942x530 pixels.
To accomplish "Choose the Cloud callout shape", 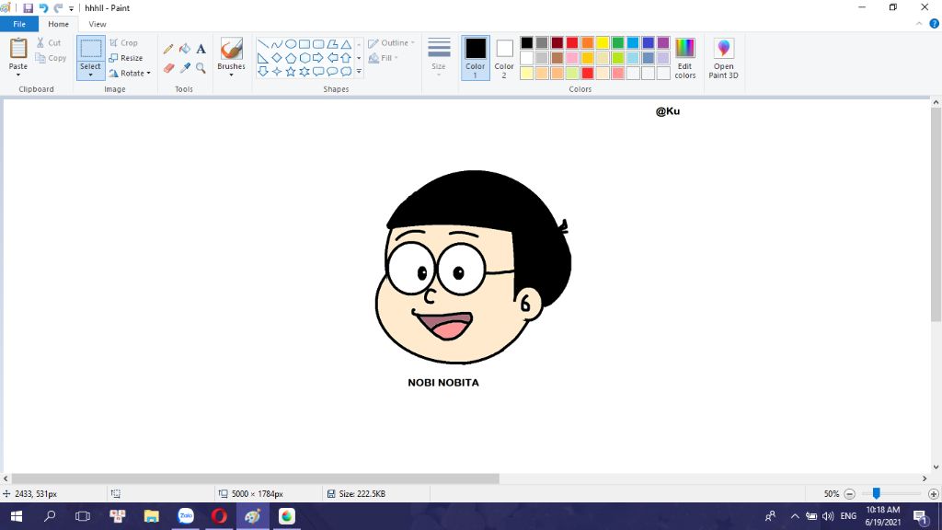I will [346, 72].
